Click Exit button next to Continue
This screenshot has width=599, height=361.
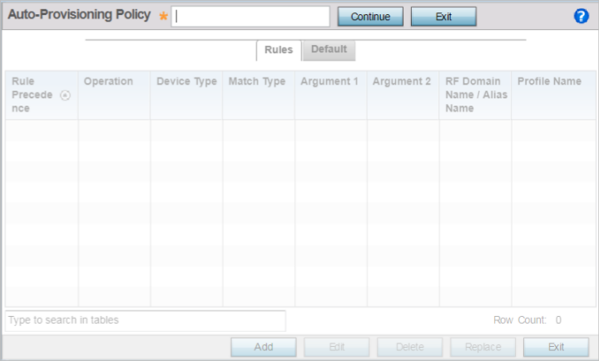click(x=443, y=17)
